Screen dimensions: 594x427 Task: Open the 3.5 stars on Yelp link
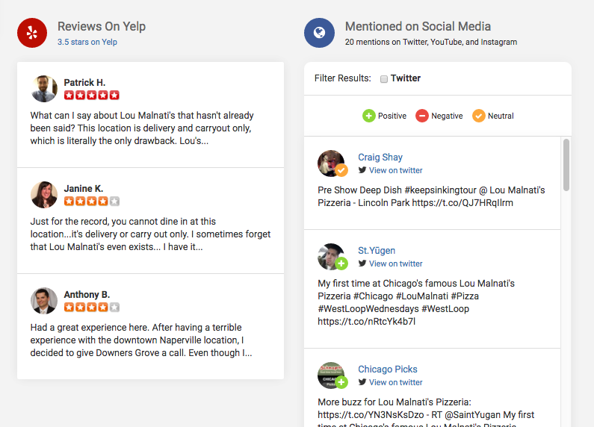pos(87,42)
